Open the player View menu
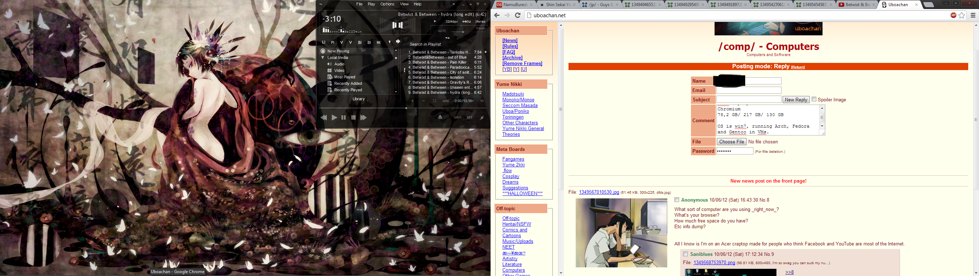This screenshot has width=979, height=276. tap(404, 4)
